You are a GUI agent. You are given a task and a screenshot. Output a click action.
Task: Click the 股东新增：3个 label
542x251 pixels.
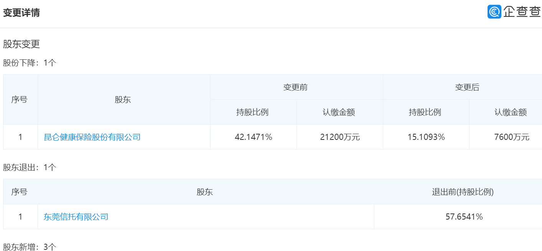pyautogui.click(x=30, y=247)
